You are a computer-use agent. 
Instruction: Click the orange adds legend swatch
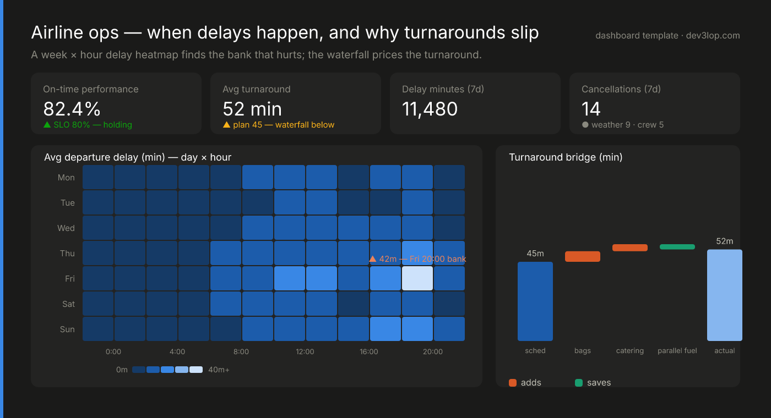[x=513, y=383]
